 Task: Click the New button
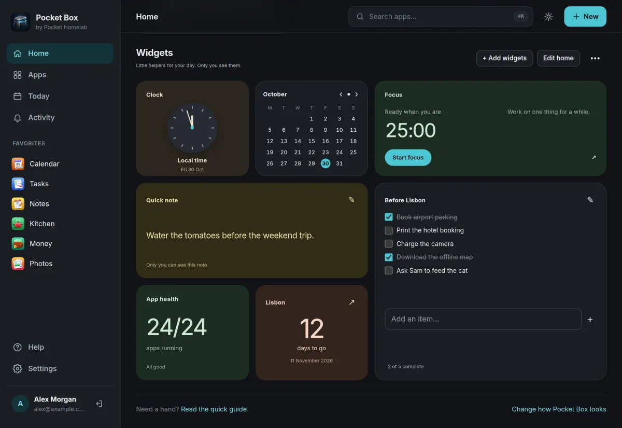[x=585, y=17]
